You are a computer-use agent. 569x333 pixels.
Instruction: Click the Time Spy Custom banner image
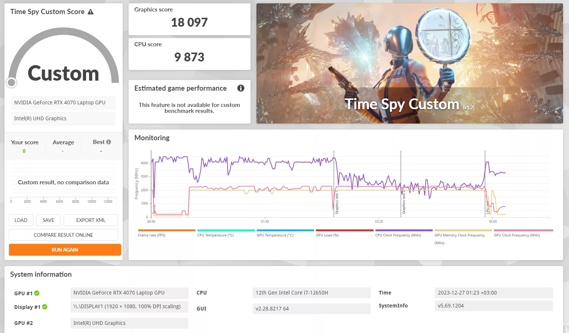coord(410,64)
